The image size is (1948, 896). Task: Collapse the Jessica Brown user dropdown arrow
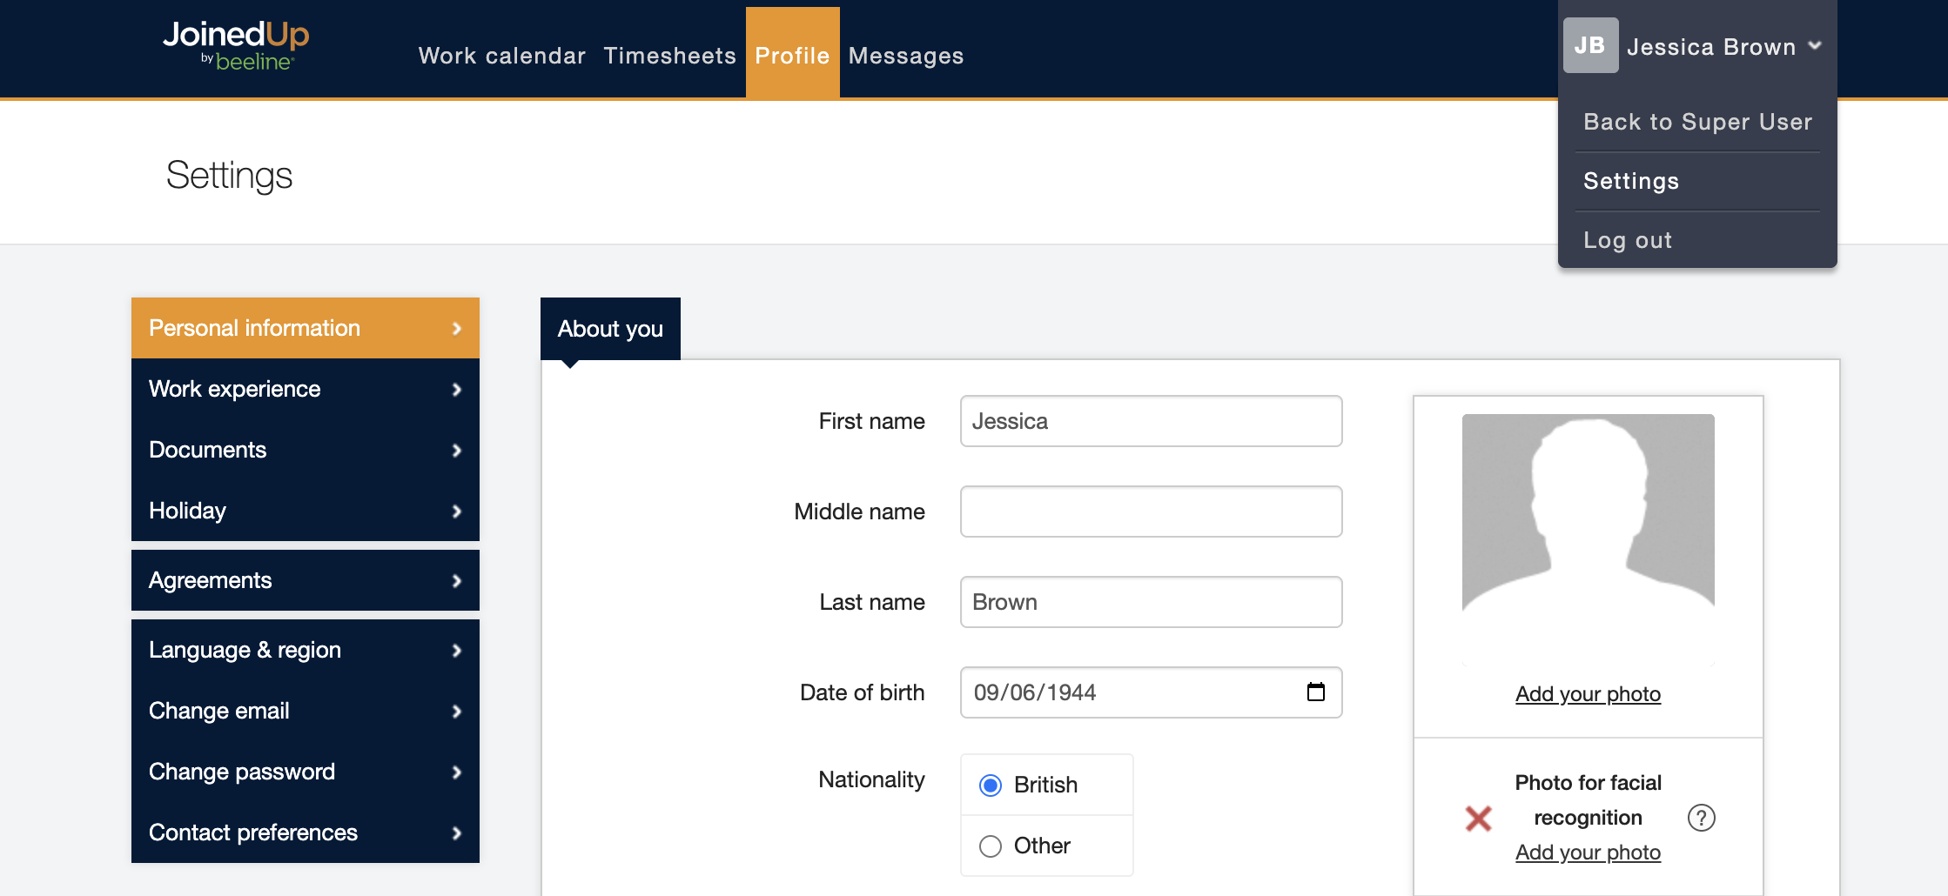point(1815,46)
